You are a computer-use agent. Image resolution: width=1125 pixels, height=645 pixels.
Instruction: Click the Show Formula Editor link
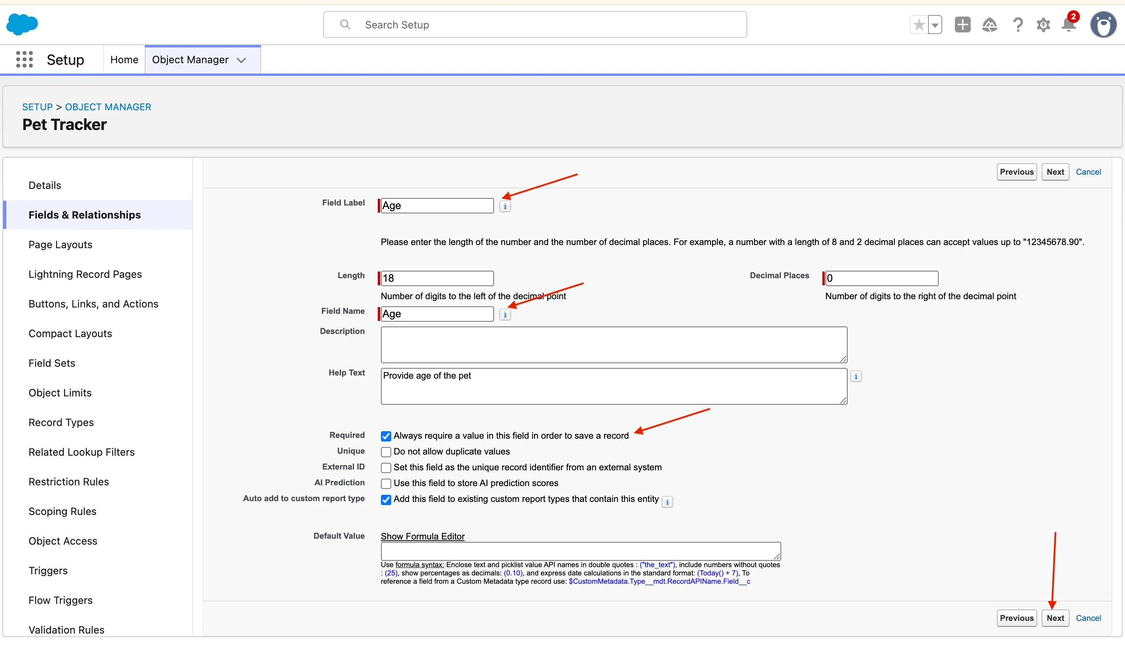tap(422, 536)
